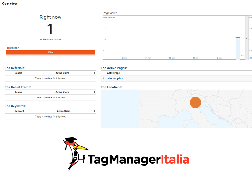Screen dimensions: 252x179
Task: Click the Source header in Top Social Traffic
Action: pyautogui.click(x=19, y=92)
